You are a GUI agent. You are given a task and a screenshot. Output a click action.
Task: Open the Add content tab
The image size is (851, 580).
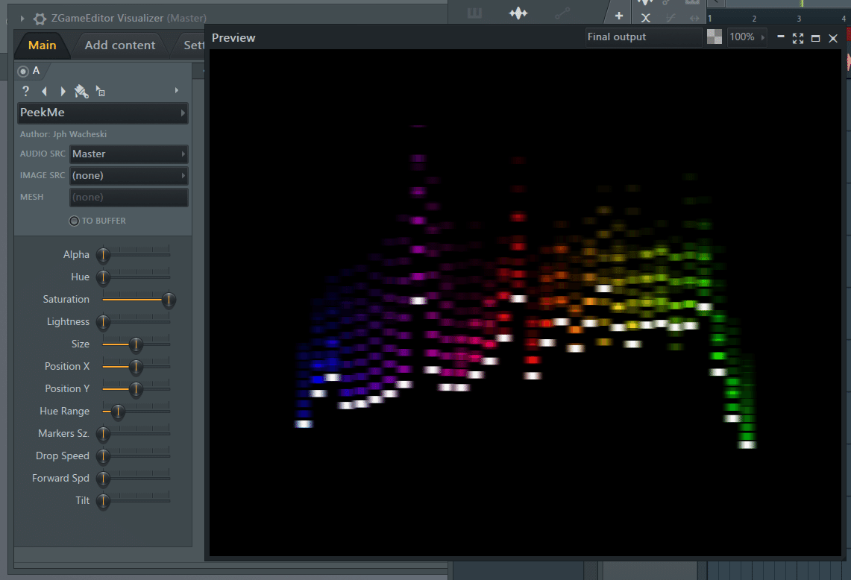(120, 45)
